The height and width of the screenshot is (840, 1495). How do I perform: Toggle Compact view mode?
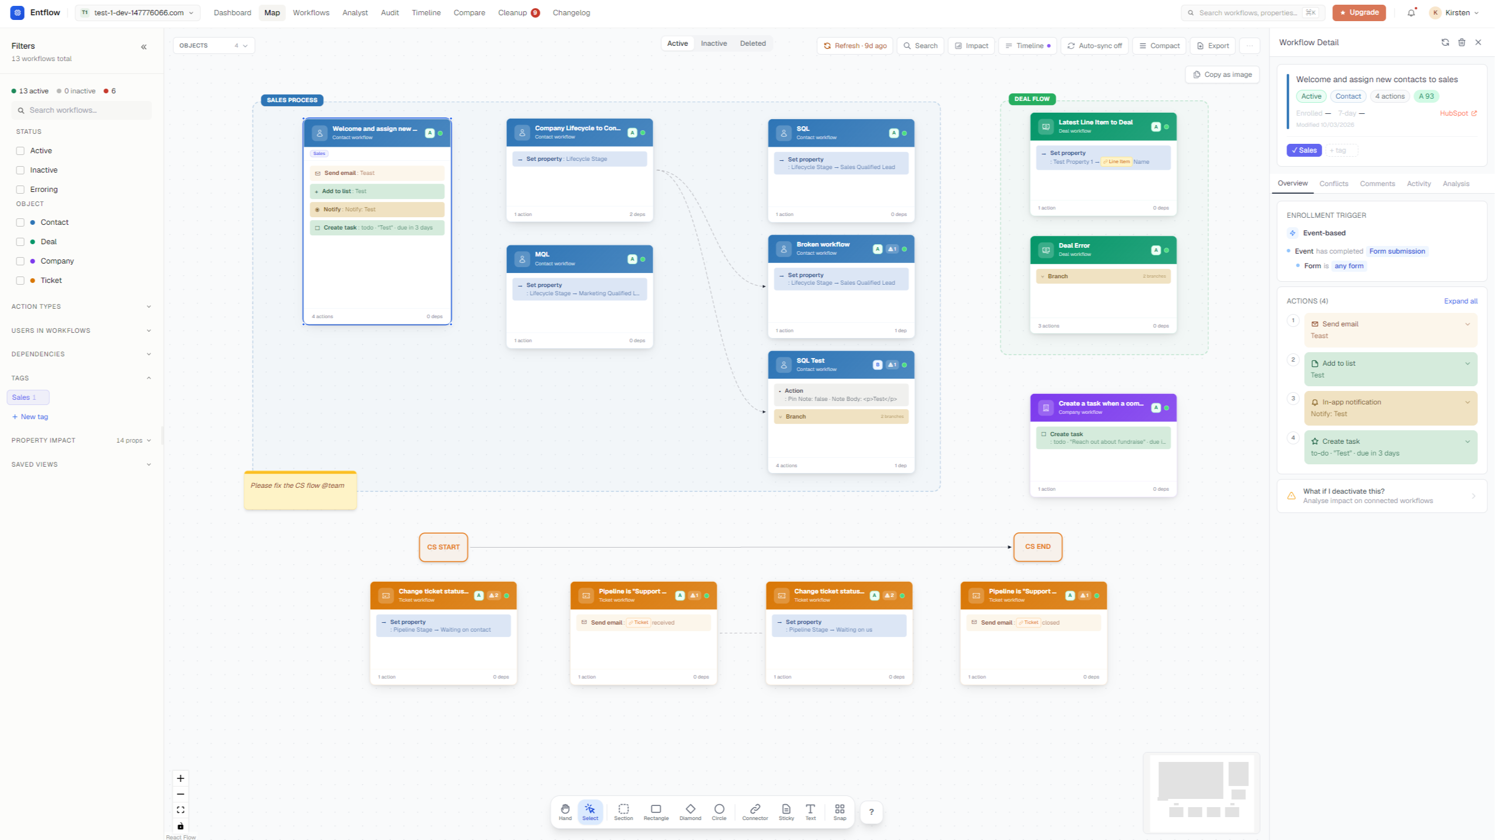pyautogui.click(x=1158, y=46)
